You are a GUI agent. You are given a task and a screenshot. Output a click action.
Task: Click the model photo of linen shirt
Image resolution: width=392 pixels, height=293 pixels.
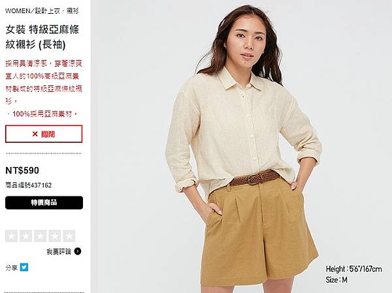(242, 146)
